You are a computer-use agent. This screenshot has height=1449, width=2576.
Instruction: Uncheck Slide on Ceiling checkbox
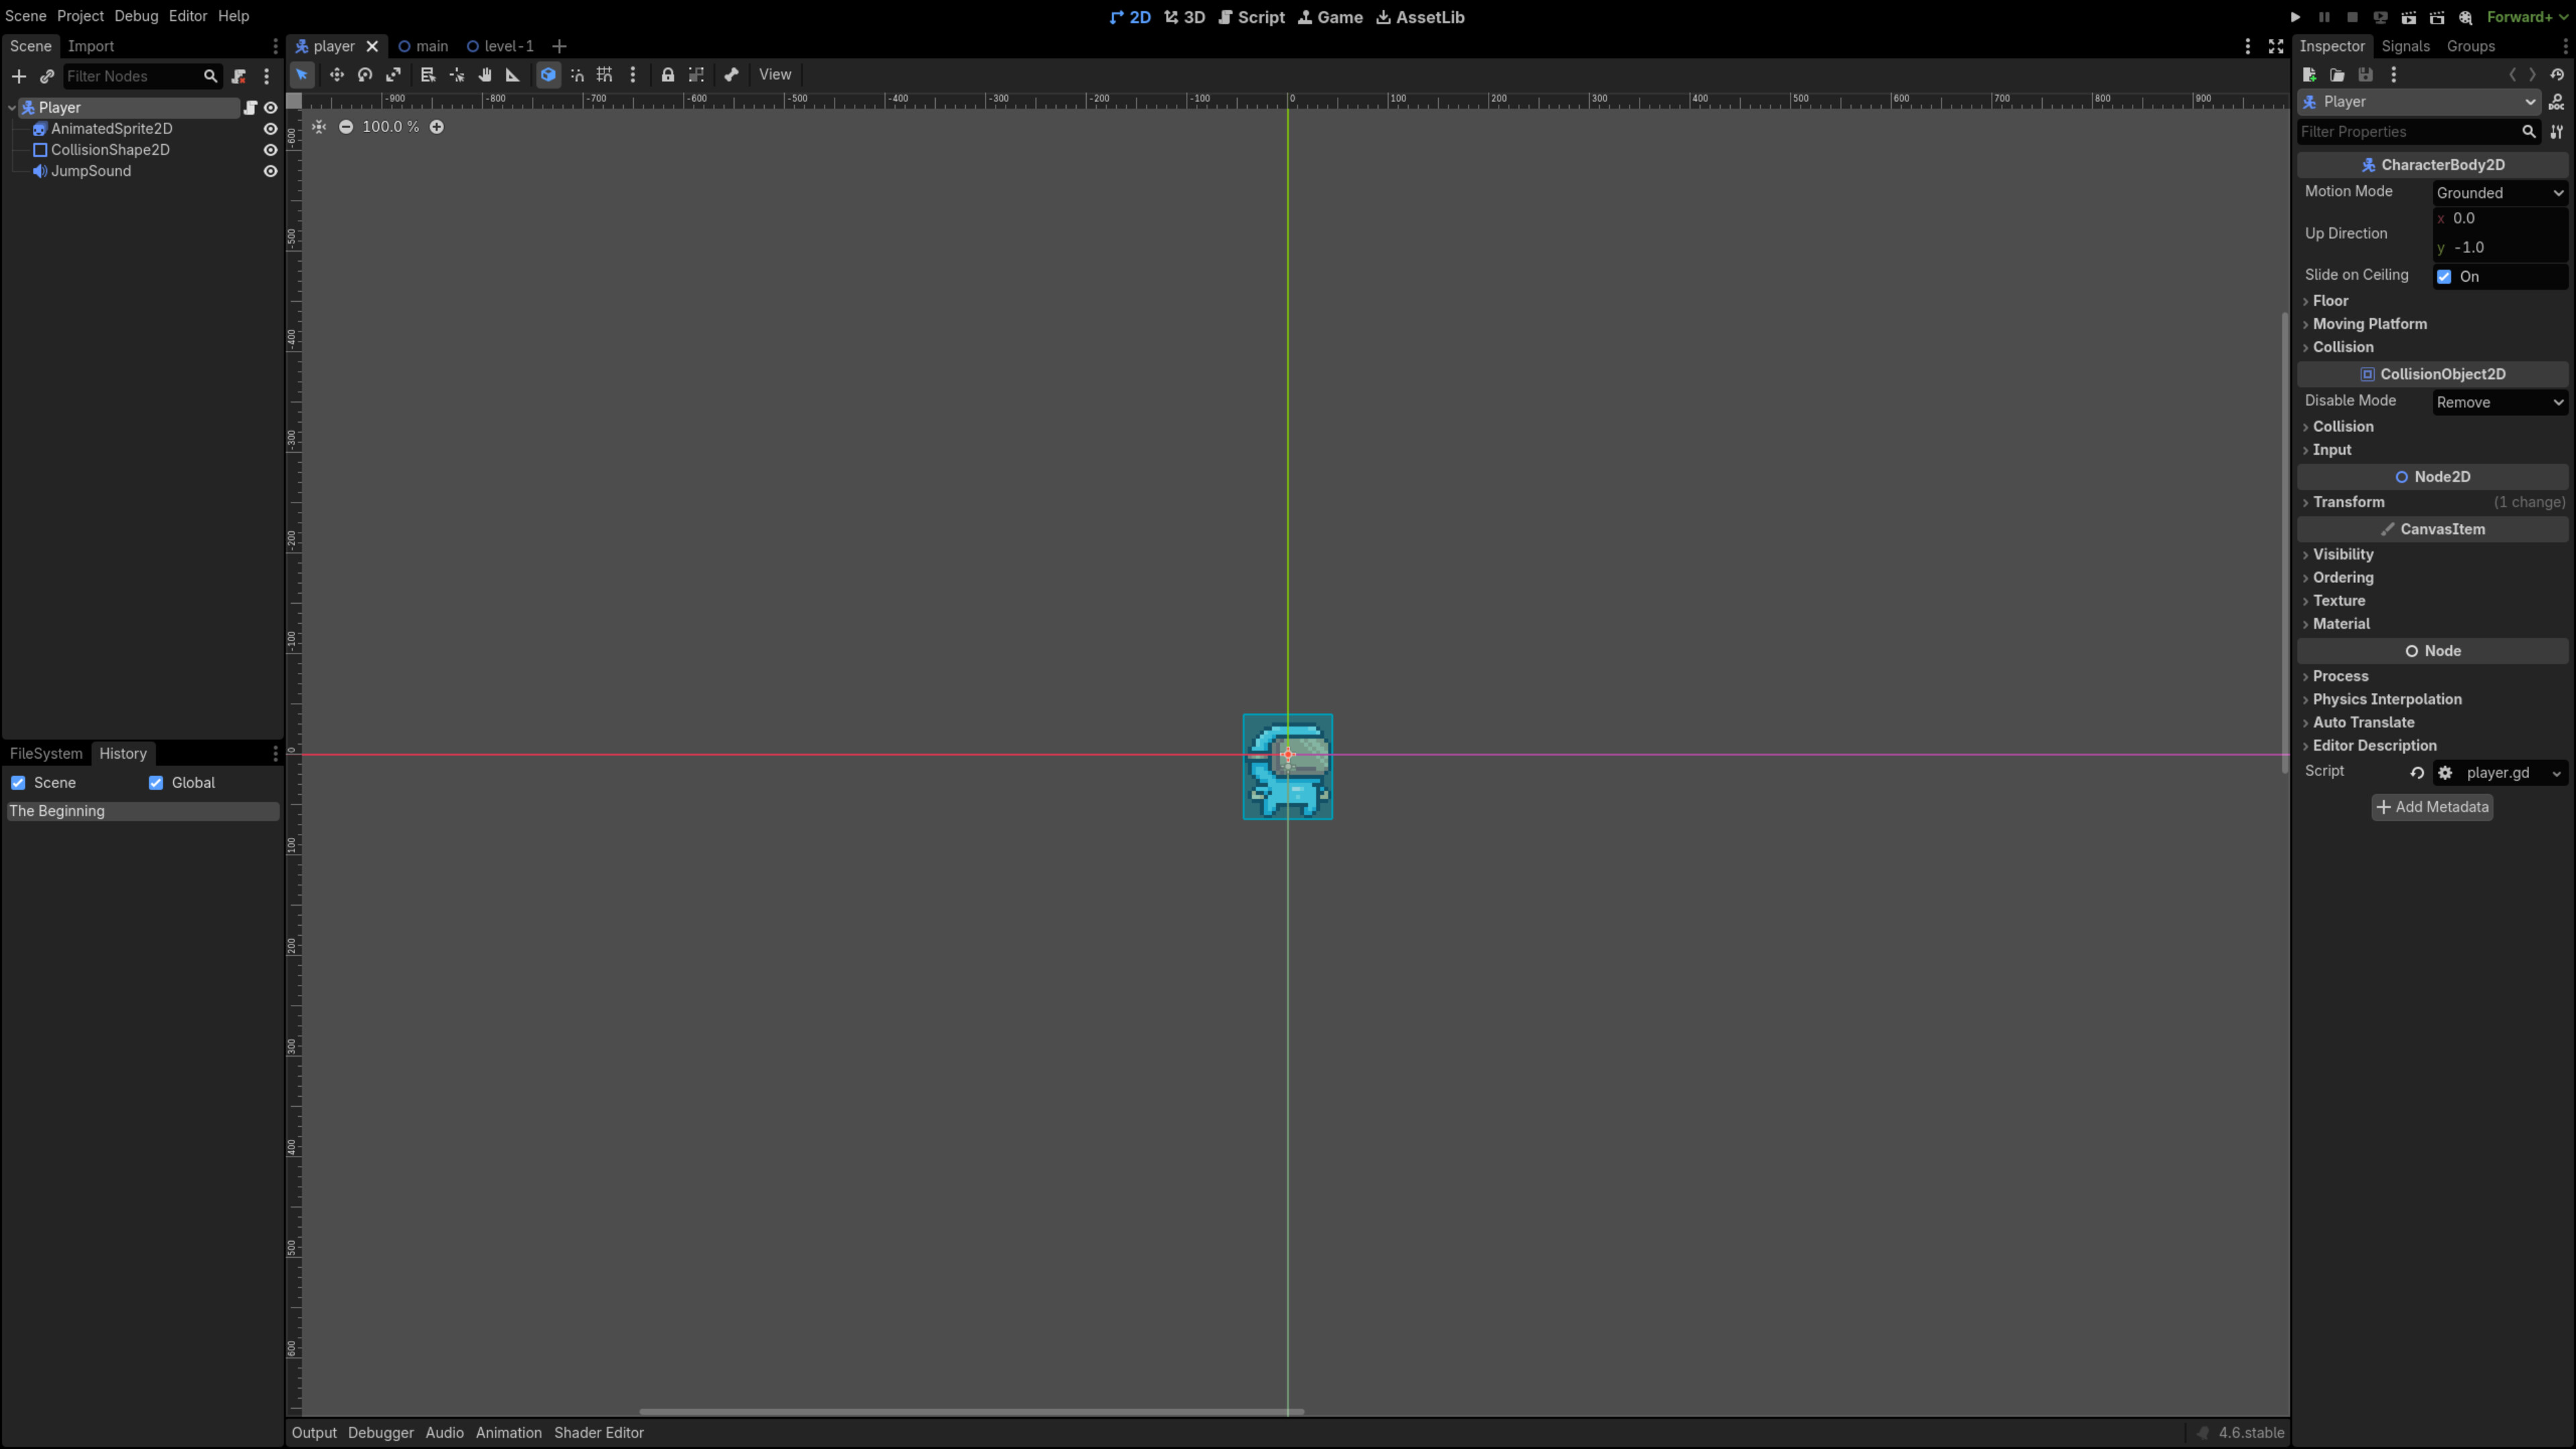tap(2444, 277)
